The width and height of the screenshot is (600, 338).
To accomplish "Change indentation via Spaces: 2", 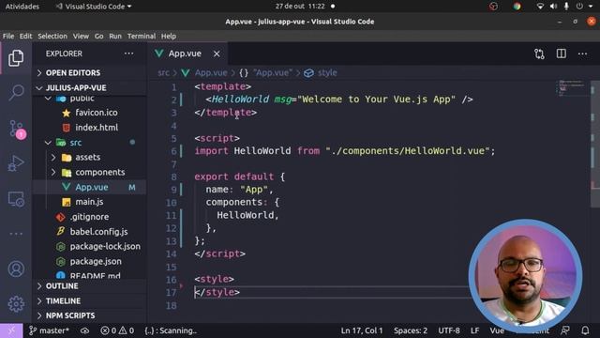I will 411,330.
